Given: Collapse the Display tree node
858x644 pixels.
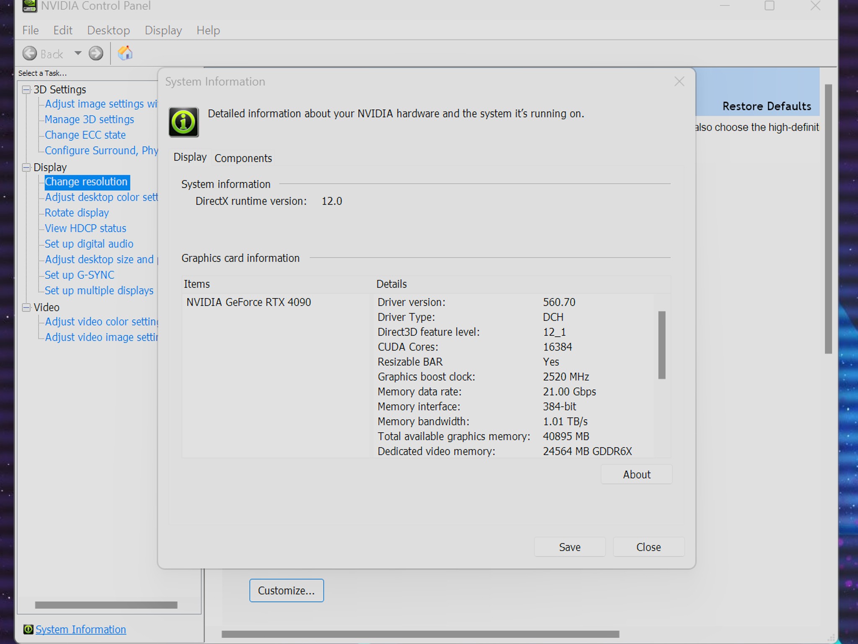Looking at the screenshot, I should coord(26,167).
